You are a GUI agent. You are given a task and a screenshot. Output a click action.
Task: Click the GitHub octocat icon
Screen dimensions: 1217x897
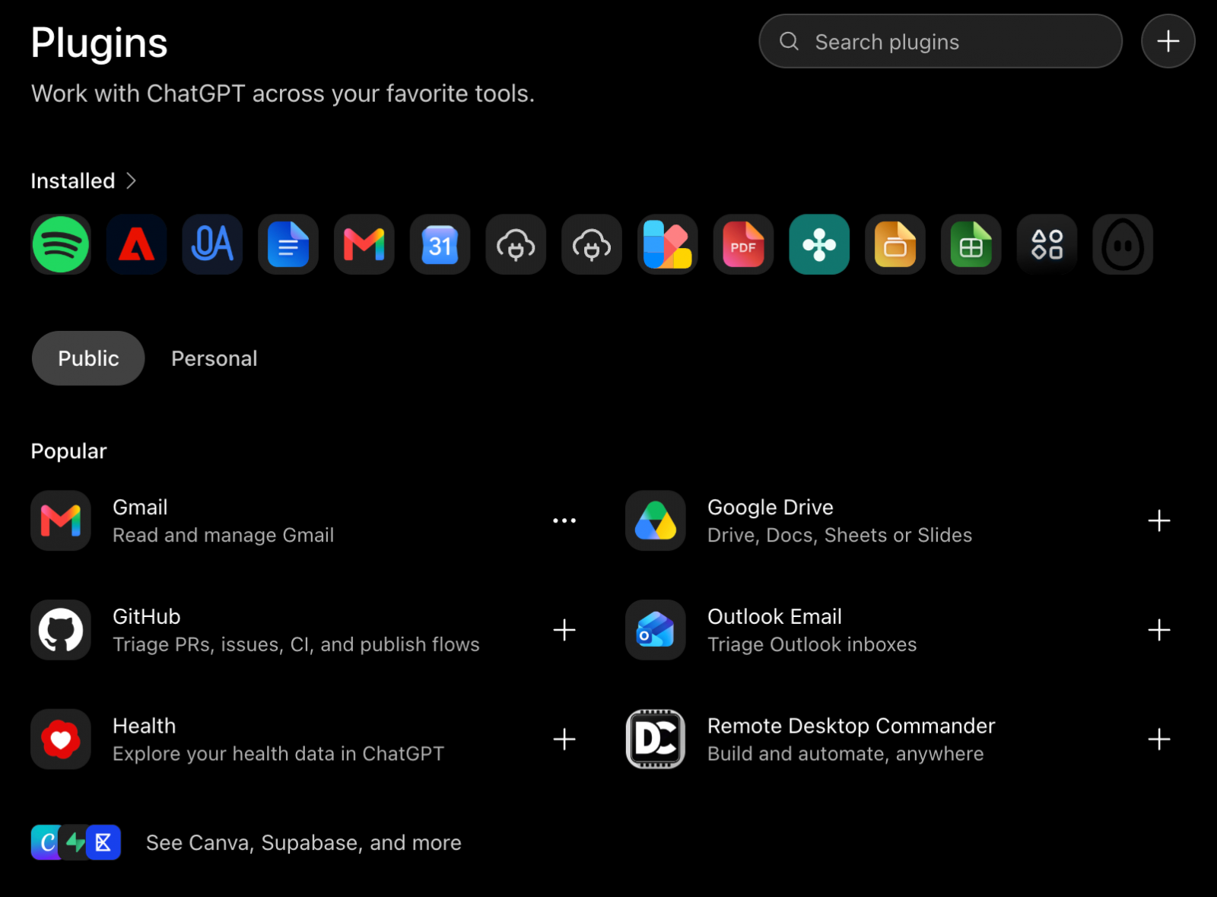[61, 630]
